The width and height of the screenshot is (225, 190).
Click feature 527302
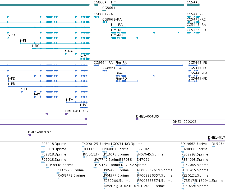[143, 149]
